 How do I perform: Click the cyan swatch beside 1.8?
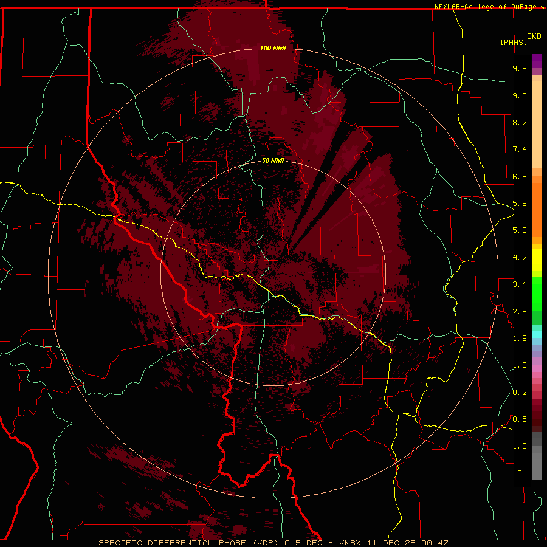pyautogui.click(x=537, y=334)
